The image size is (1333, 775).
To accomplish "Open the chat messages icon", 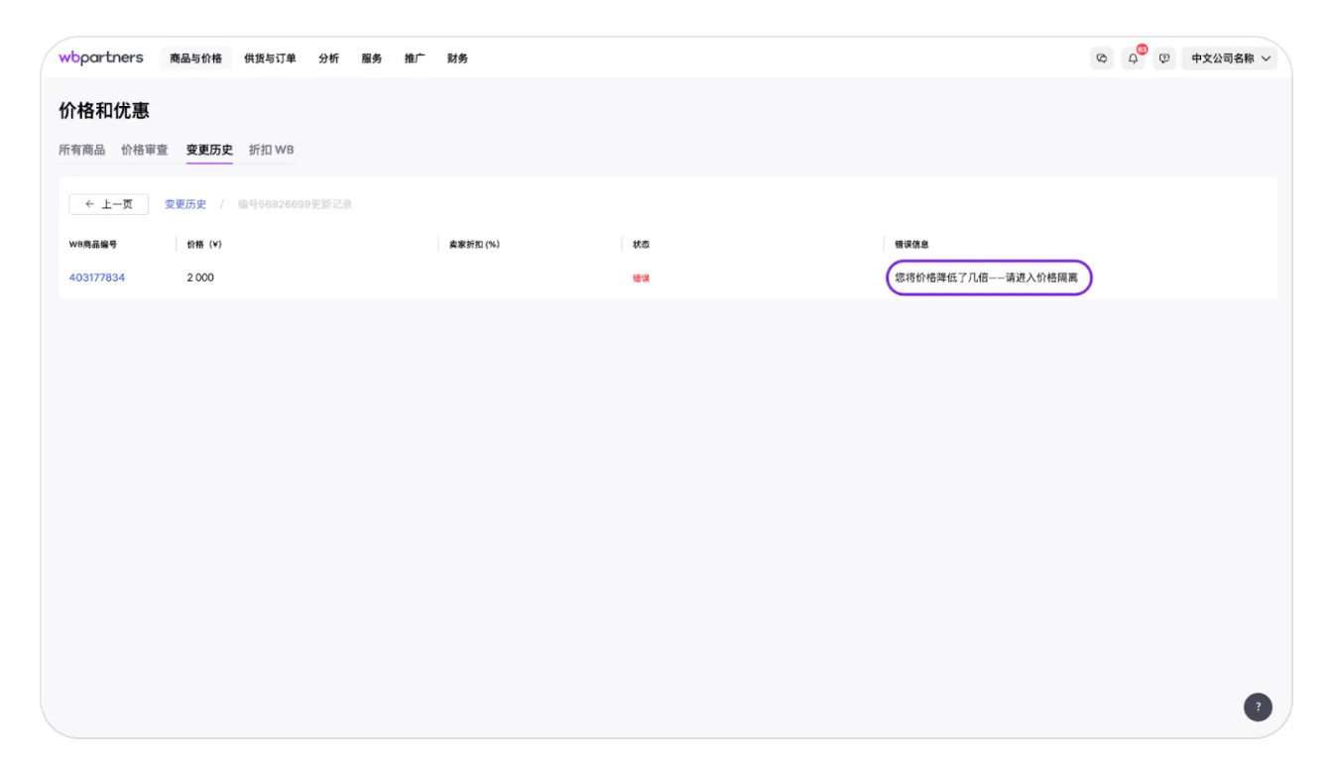I will pos(1102,58).
